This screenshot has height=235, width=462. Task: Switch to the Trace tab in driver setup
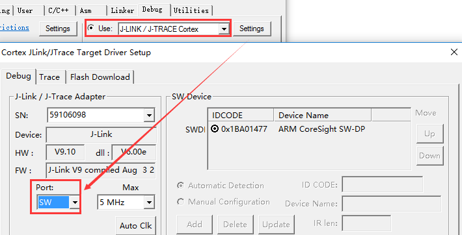50,77
